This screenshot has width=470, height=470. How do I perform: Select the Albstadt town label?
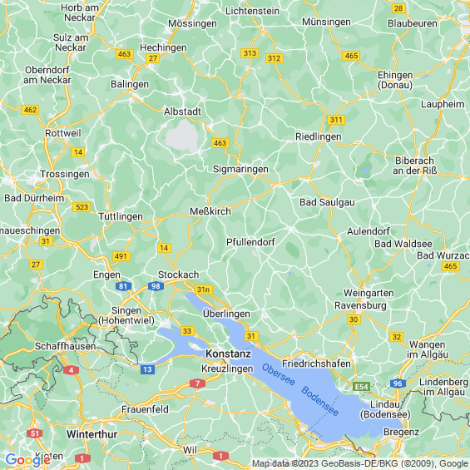coord(182,111)
